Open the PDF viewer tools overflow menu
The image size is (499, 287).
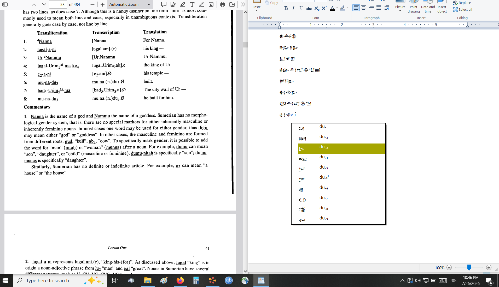[x=243, y=4]
